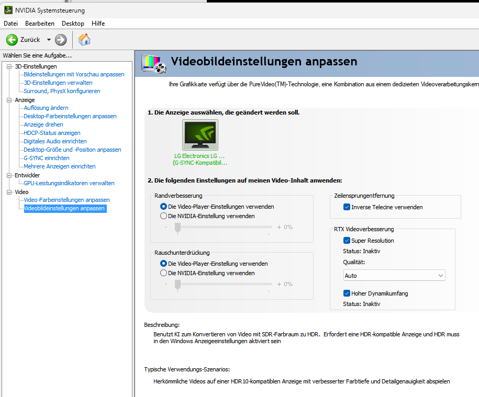
Task: Select the LG Electronics monitor thumbnail
Action: 200,135
